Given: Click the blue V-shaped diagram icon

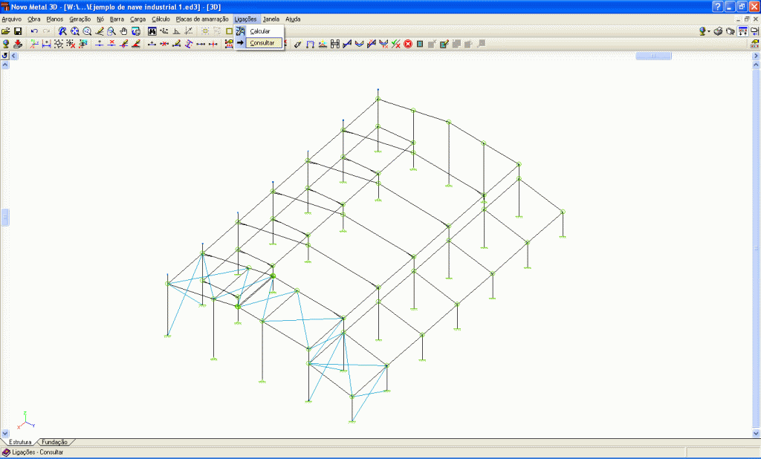Looking at the screenshot, I should 359,44.
